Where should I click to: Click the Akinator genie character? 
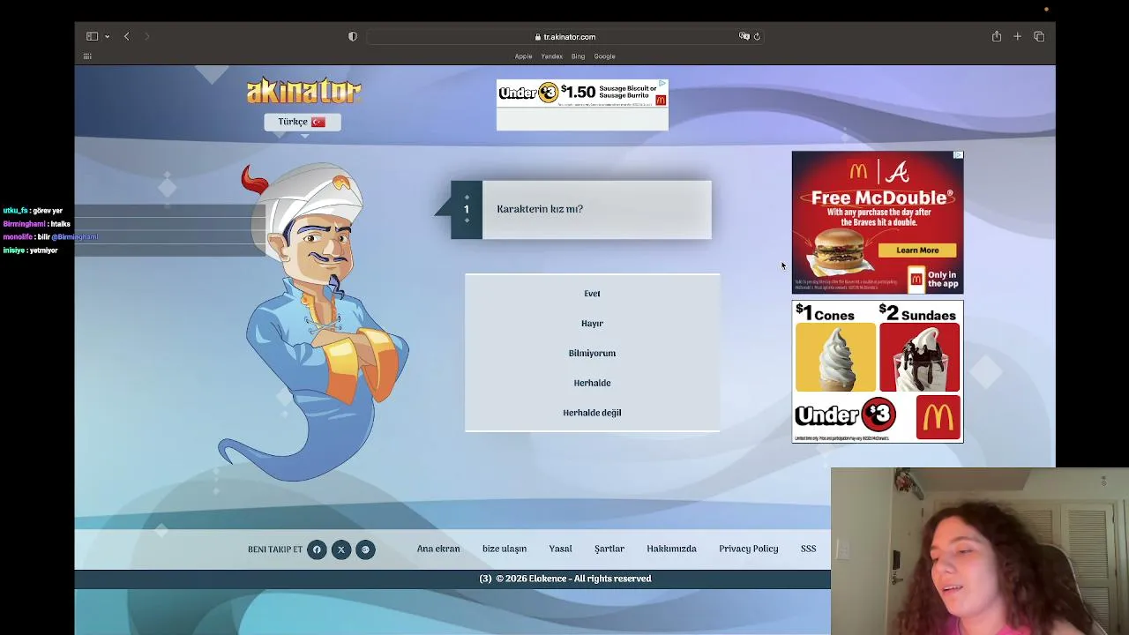tap(316, 322)
